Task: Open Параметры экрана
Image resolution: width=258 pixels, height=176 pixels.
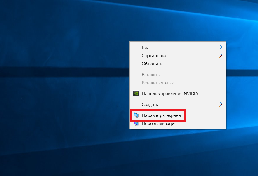Action: point(178,115)
